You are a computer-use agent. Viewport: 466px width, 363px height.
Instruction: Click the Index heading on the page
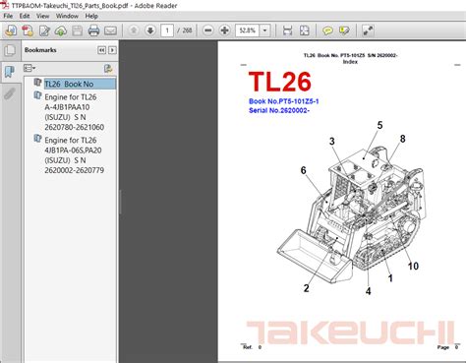tap(350, 62)
